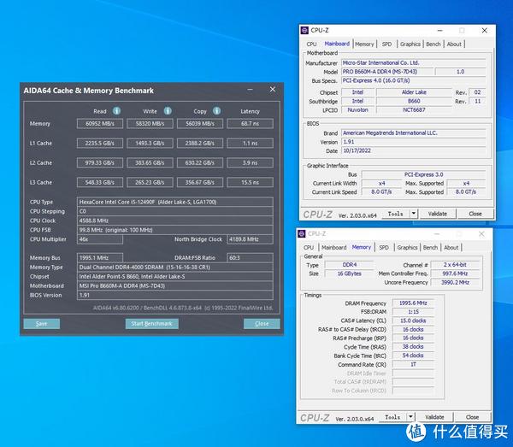Viewport: 513px width, 447px height.
Task: Switch to CPU tab in upper CPU-Z window
Action: [311, 44]
